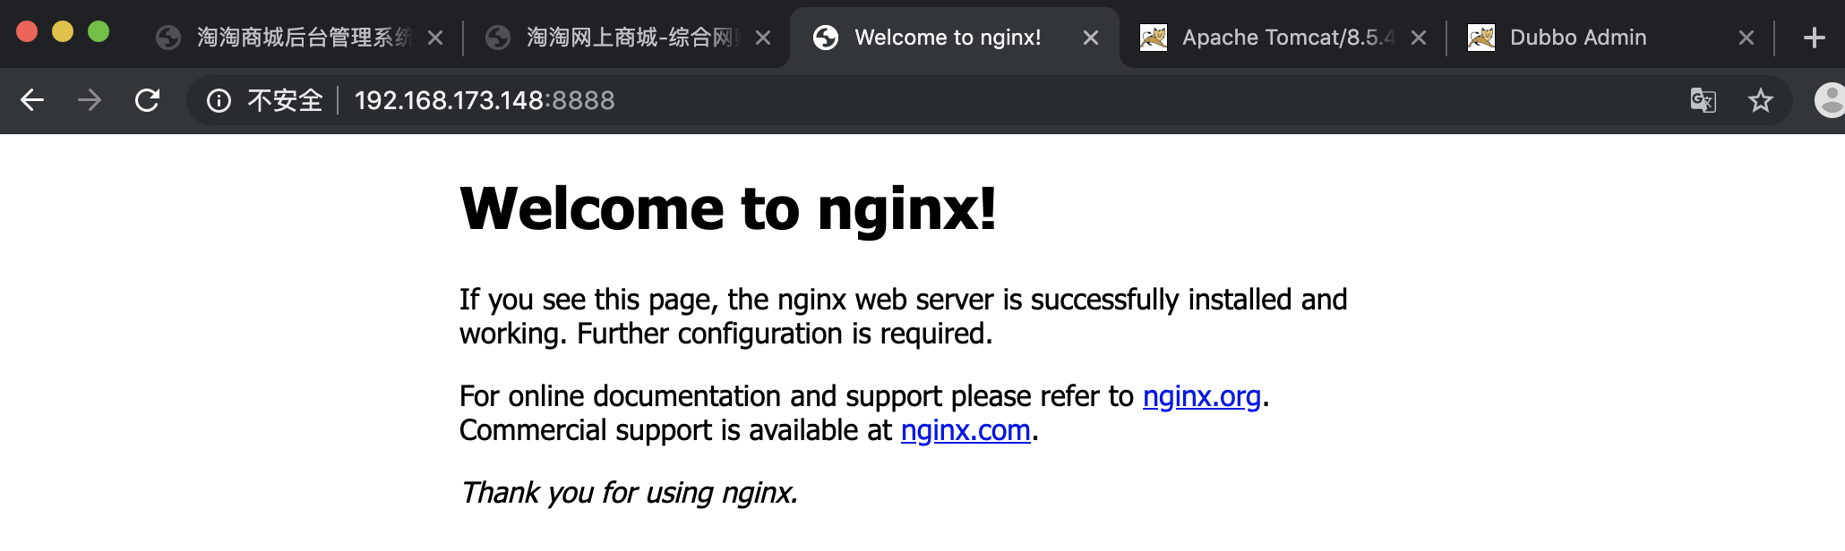Screen dimensions: 1845x551
Task: Close the Apache Tomcat tab
Action: tap(1419, 38)
